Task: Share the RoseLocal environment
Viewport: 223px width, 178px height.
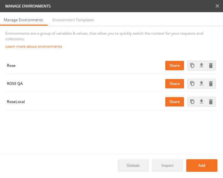Action: (x=175, y=102)
